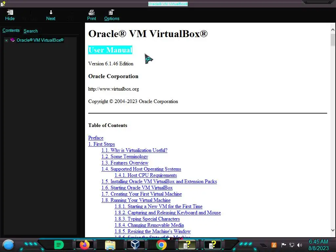This screenshot has width=336, height=252.
Task: Open 1.6. Starting Oracle VM VirtualBox link
Action: (x=137, y=187)
